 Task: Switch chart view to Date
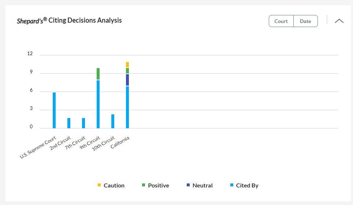[305, 21]
